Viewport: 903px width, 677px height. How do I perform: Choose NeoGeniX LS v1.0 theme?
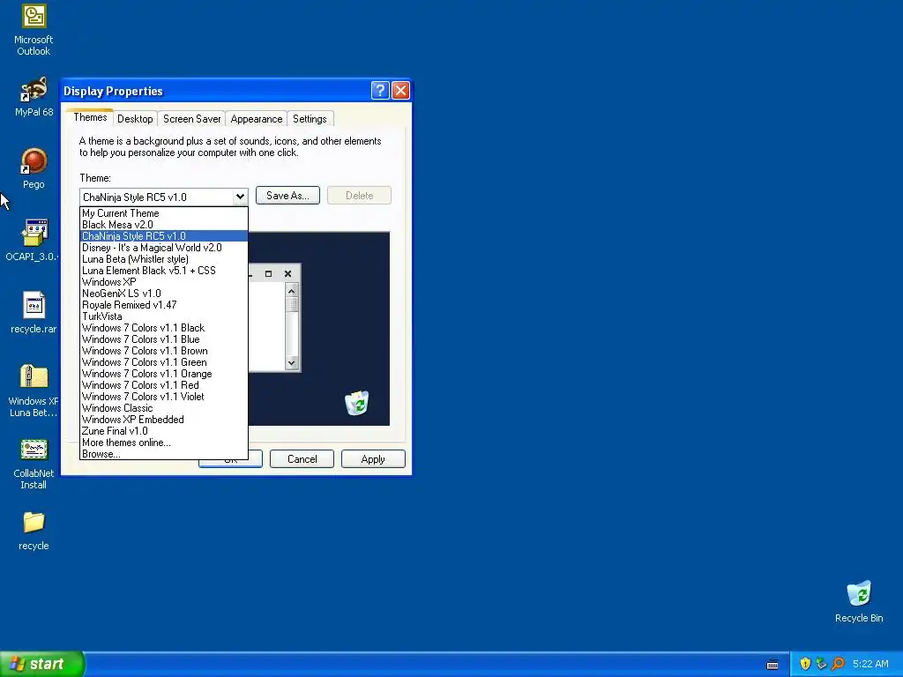click(x=163, y=294)
